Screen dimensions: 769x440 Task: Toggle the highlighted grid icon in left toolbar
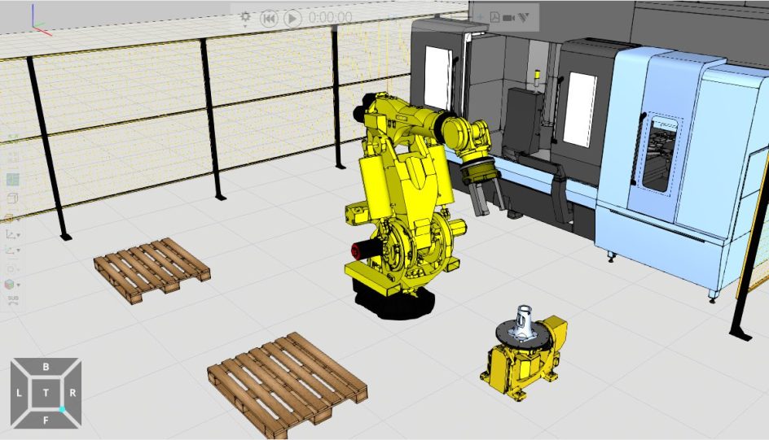click(12, 179)
